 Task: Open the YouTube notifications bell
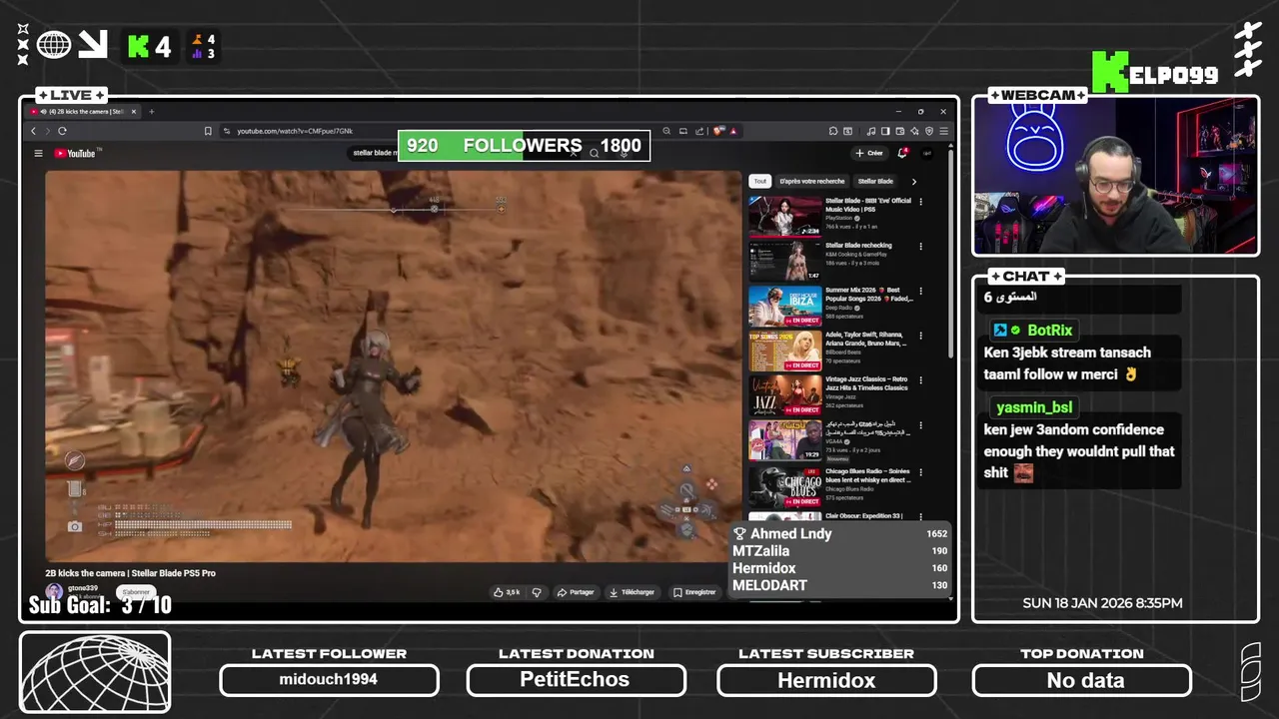click(x=902, y=153)
